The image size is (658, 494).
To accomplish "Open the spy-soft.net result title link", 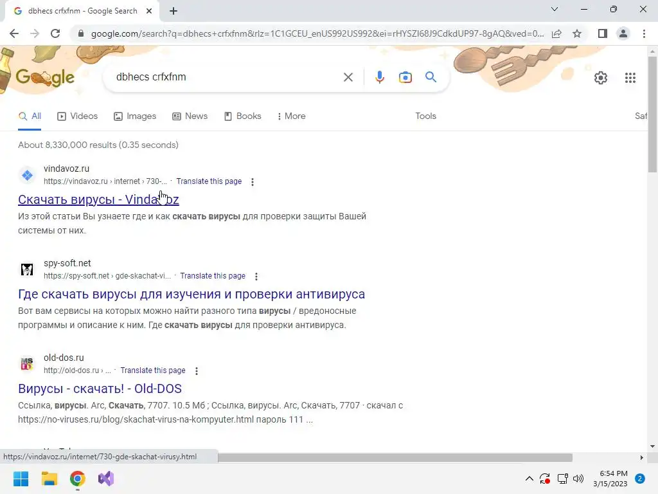I will pos(191,294).
